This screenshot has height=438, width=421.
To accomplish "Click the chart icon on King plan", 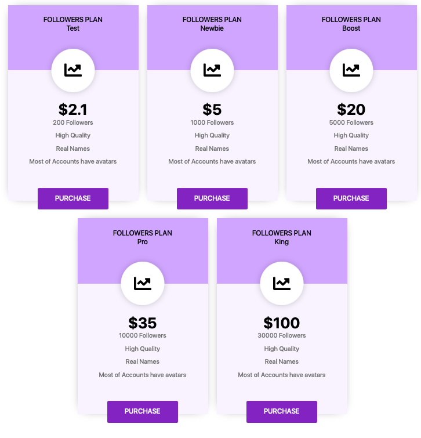I will pos(281,283).
